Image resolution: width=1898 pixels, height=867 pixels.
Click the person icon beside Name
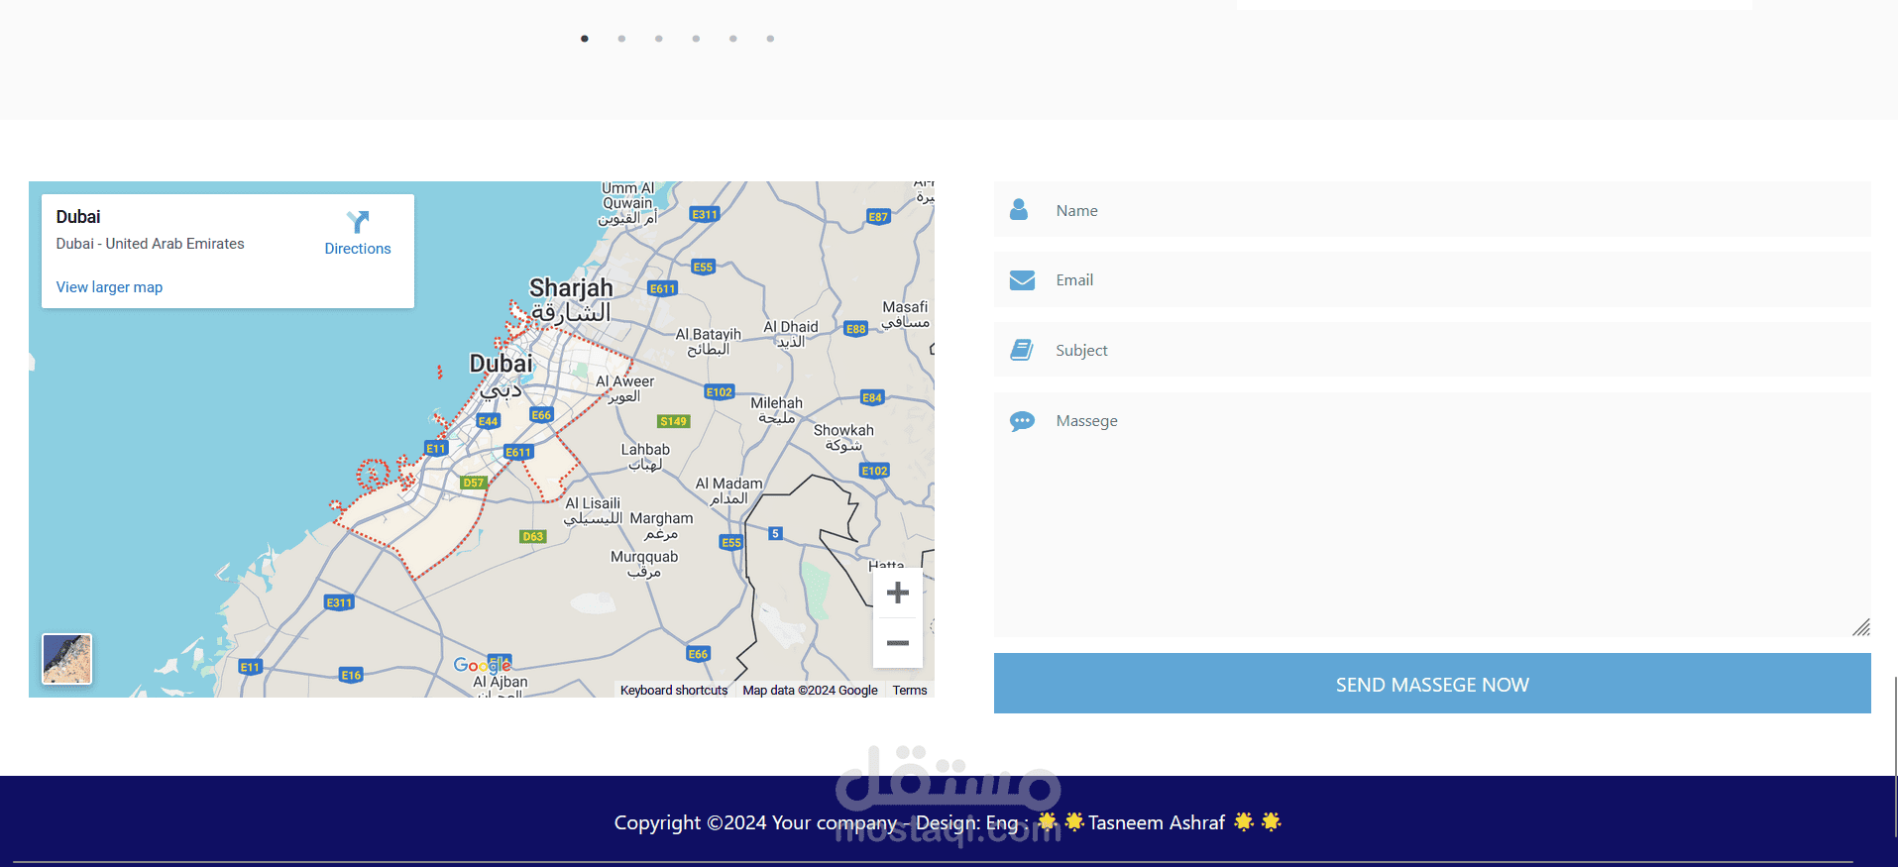click(1019, 210)
